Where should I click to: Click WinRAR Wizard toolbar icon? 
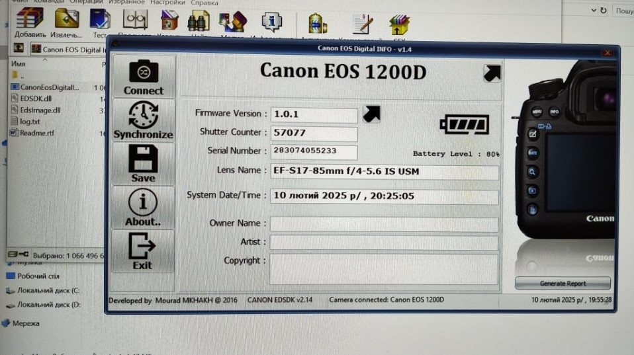point(232,23)
